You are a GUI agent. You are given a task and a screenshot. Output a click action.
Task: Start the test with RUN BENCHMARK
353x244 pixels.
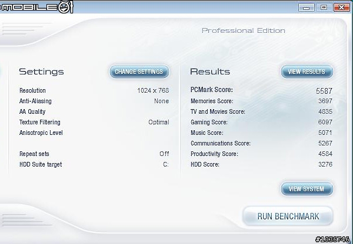(288, 216)
